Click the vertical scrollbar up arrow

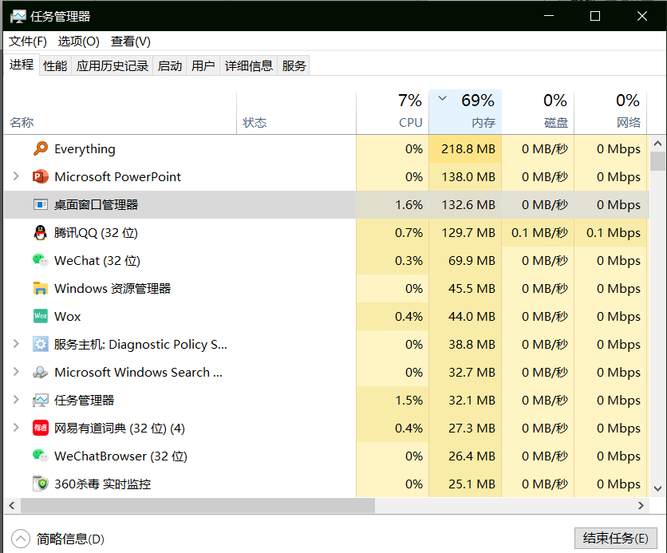coord(657,144)
